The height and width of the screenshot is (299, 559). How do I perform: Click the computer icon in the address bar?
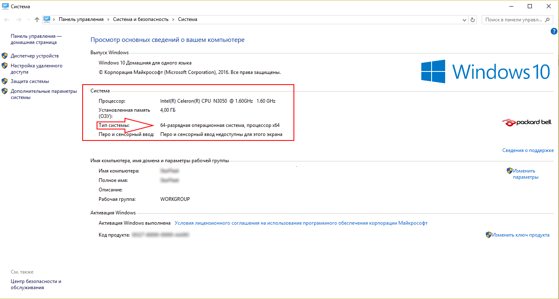47,19
